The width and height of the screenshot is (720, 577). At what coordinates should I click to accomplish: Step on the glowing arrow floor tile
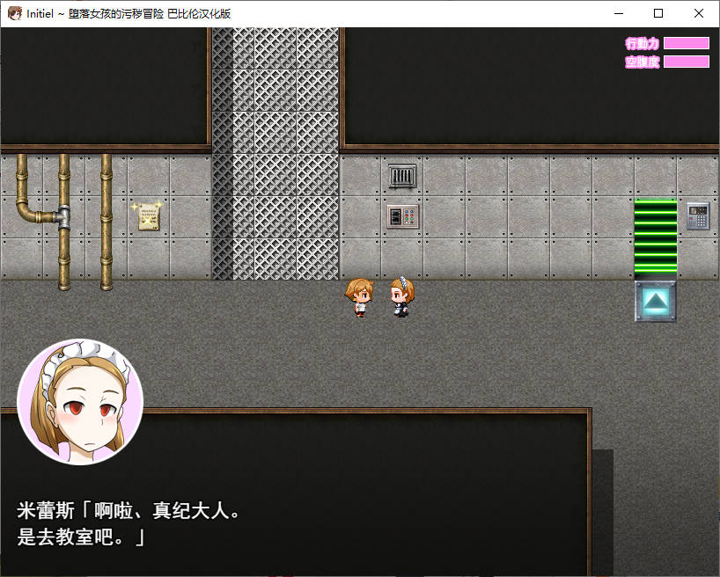(x=656, y=301)
